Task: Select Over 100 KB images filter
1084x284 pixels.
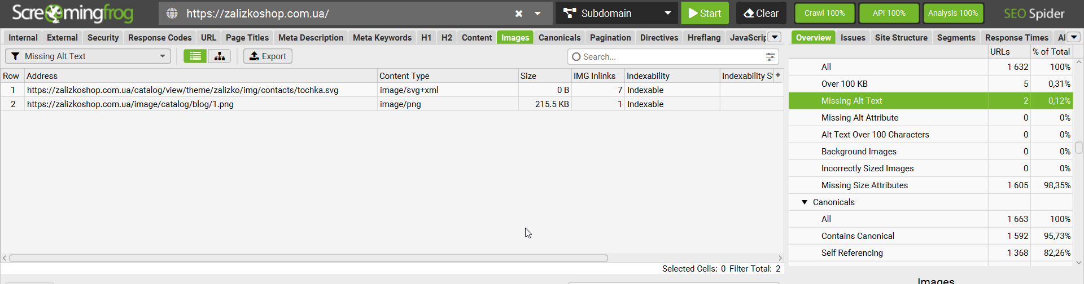Action: tap(930, 84)
